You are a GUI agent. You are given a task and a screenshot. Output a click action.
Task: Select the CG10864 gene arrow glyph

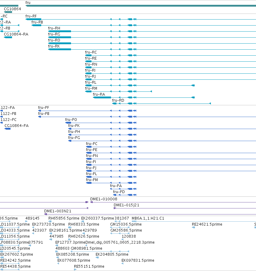tap(8, 12)
